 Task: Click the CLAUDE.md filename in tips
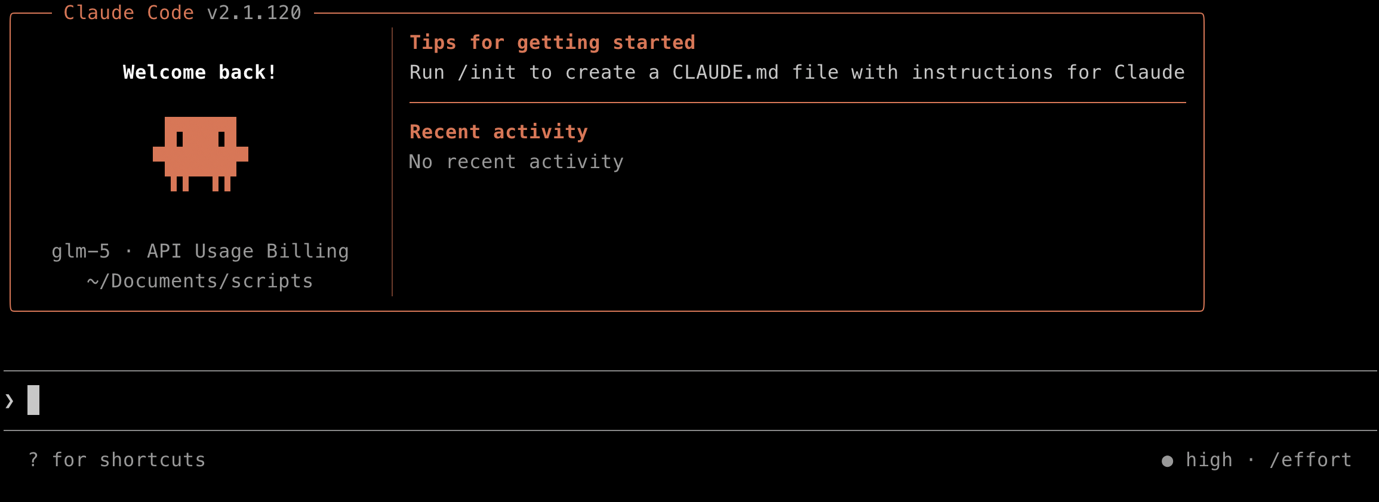[725, 72]
